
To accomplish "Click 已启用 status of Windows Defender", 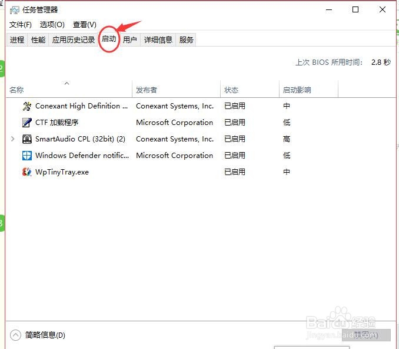I will tap(235, 156).
